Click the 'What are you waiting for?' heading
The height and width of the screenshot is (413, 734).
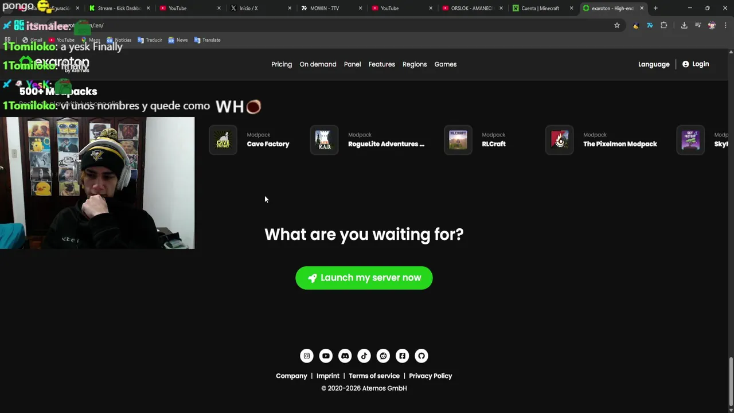tap(364, 234)
